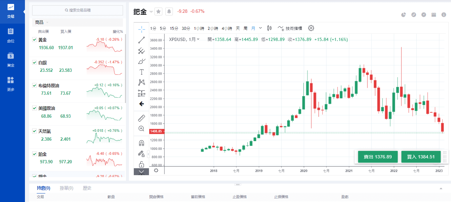Open the timeframe dropdown next to 月
The image size is (451, 202).
tap(260, 28)
